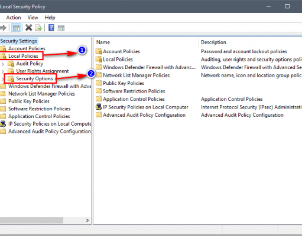Select Application Control Policies in left tree
302x236 pixels.
point(39,116)
